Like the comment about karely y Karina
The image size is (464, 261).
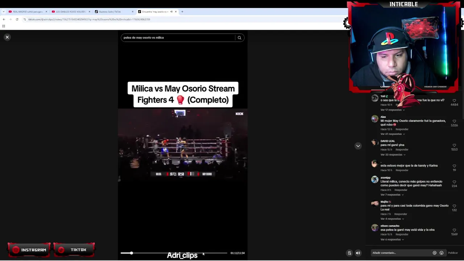click(x=454, y=166)
